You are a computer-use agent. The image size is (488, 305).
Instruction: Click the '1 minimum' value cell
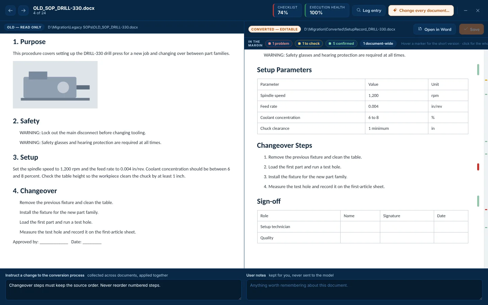396,128
